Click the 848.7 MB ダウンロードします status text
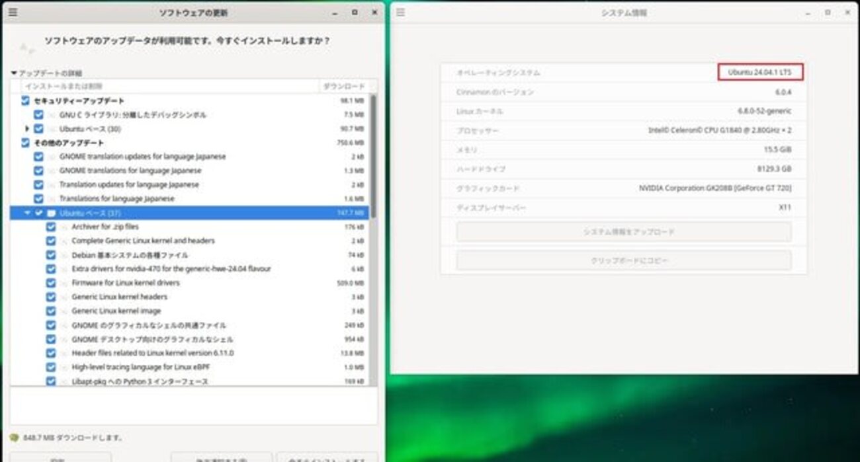Viewport: 860px width, 462px height. click(x=72, y=438)
